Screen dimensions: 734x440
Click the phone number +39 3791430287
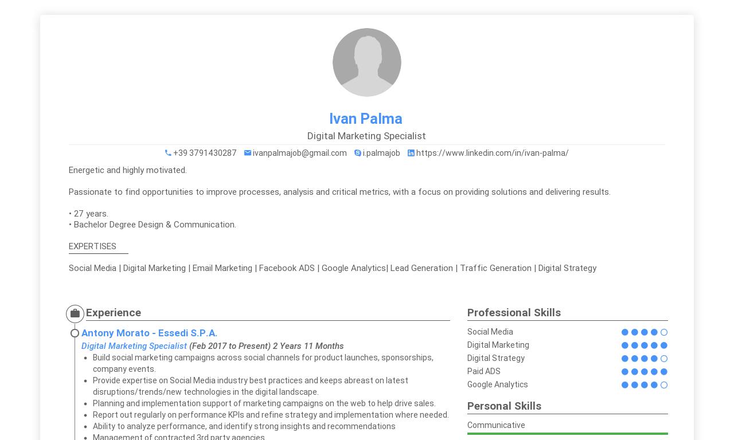[205, 153]
